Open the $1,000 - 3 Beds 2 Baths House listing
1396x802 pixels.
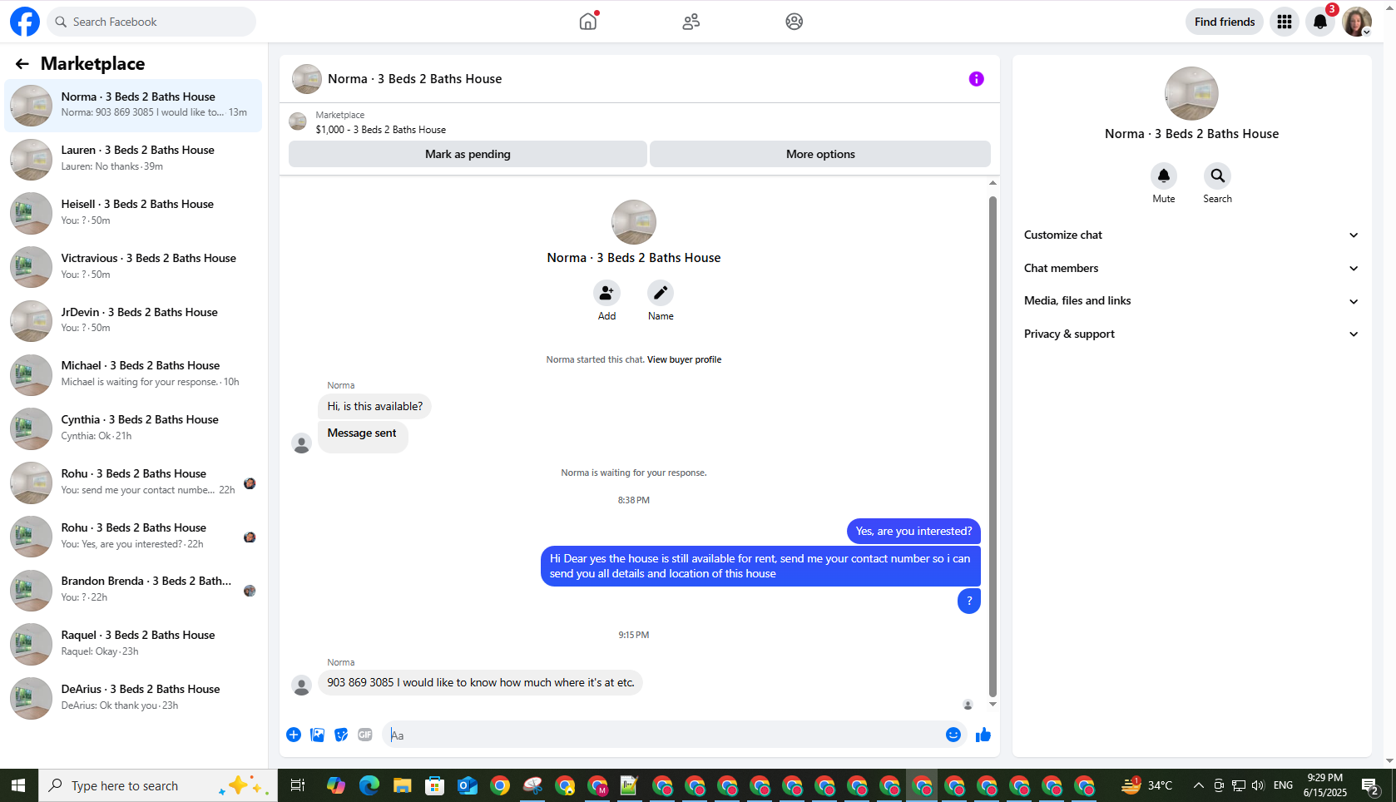coord(380,130)
